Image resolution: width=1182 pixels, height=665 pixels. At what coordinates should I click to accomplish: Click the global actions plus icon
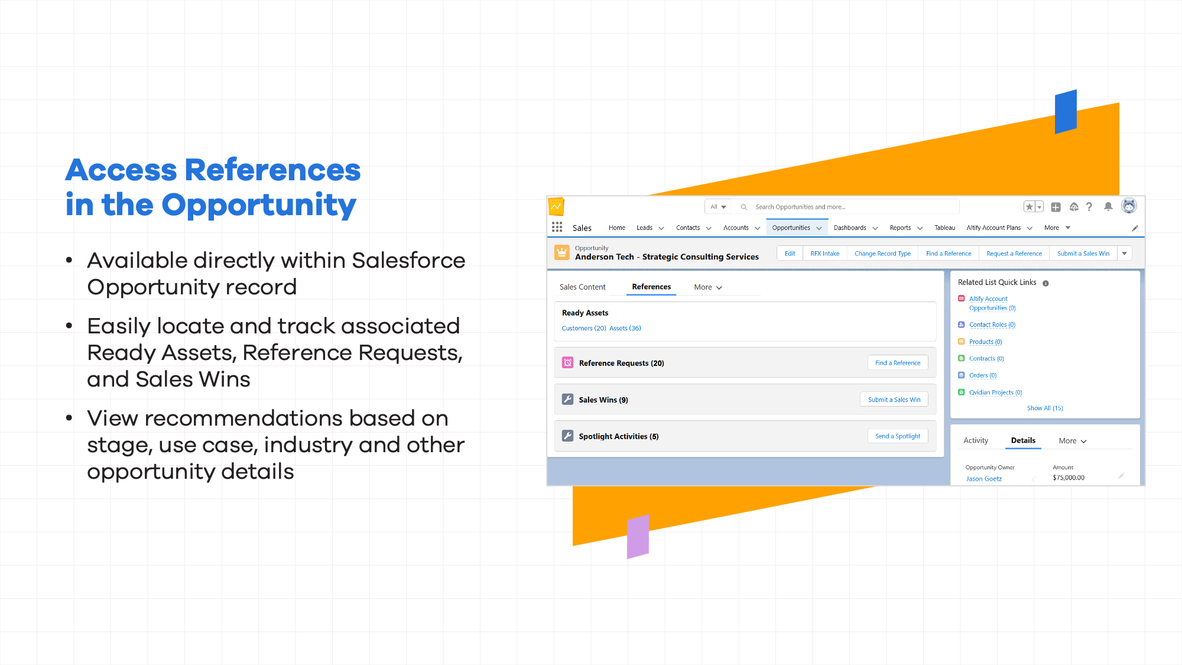pos(1056,207)
